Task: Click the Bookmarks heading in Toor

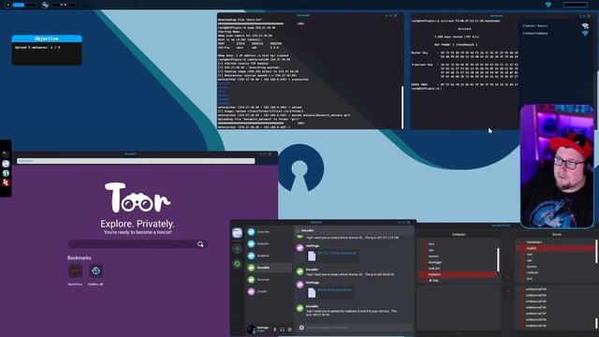Action: tap(79, 258)
